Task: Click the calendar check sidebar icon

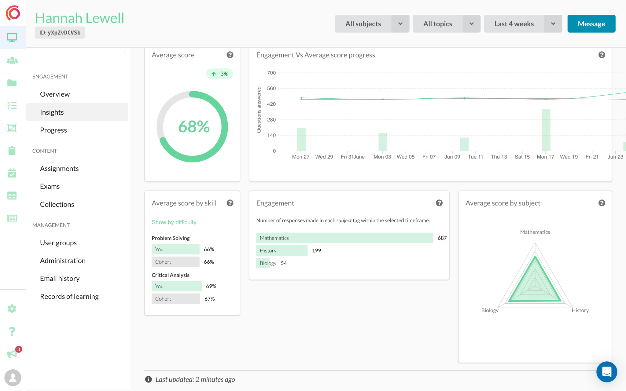Action: click(x=12, y=173)
